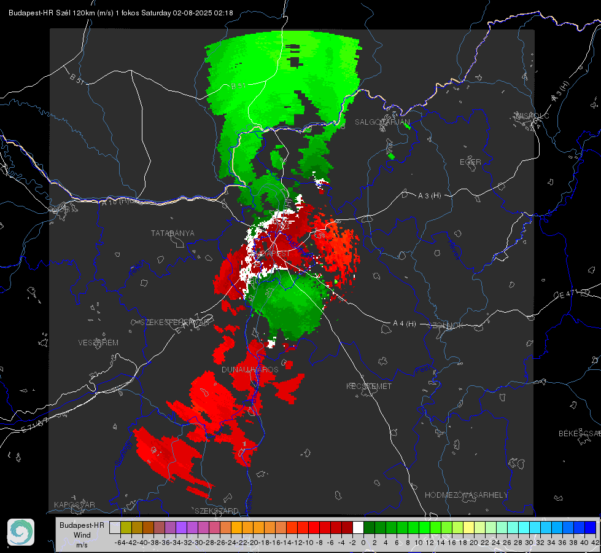Click the SALGOTARJAN city label
The image size is (601, 553).
click(x=382, y=122)
